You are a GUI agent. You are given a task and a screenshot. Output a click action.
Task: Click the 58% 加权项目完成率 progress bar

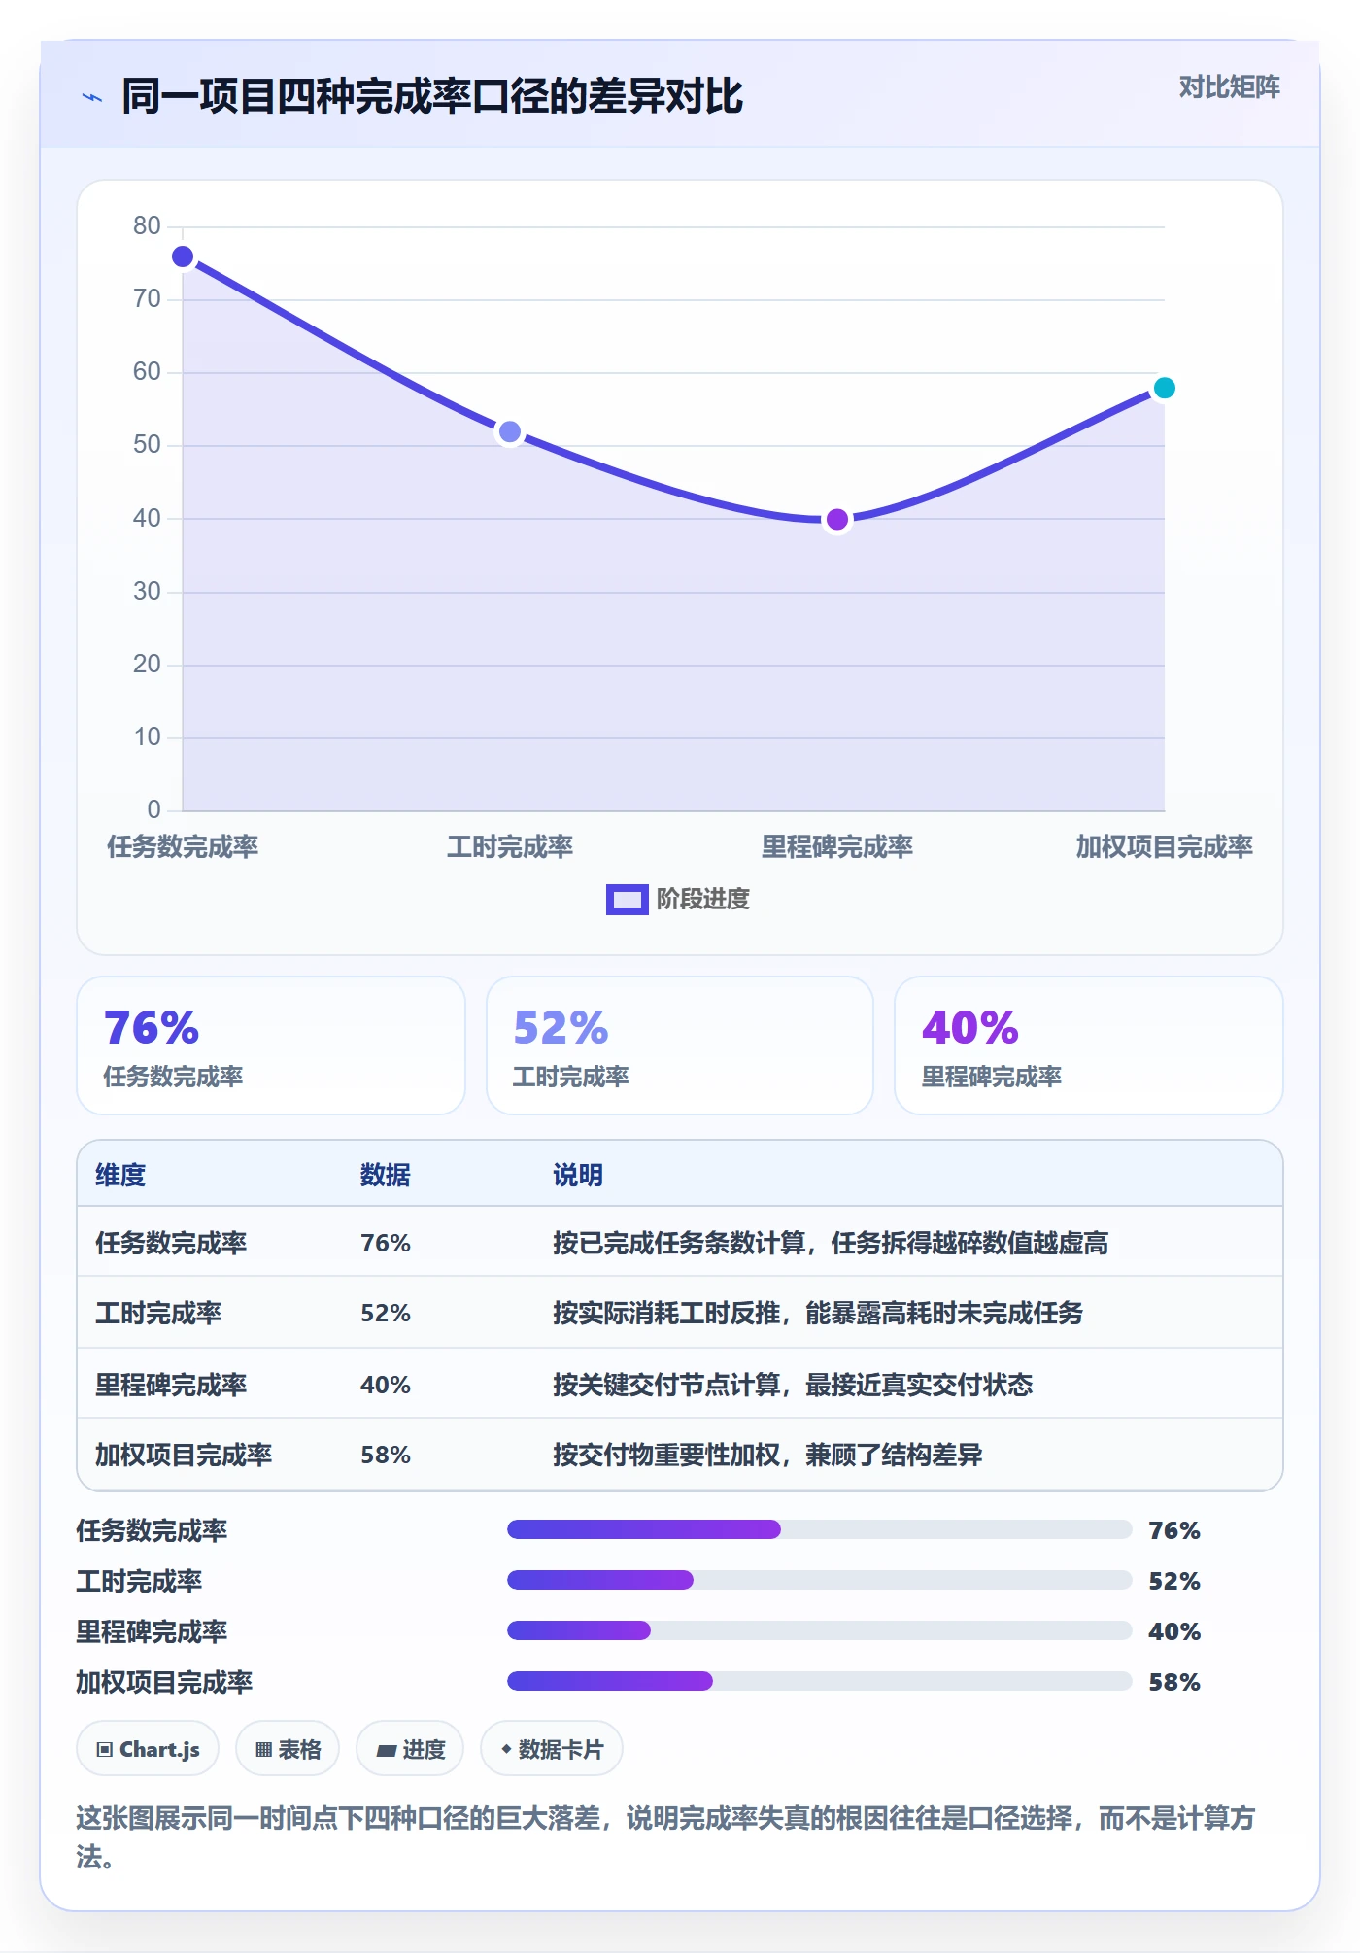pos(820,1681)
